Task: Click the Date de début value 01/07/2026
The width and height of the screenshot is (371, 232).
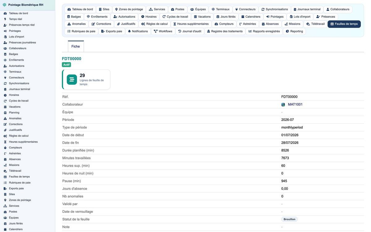Action: 290,135
